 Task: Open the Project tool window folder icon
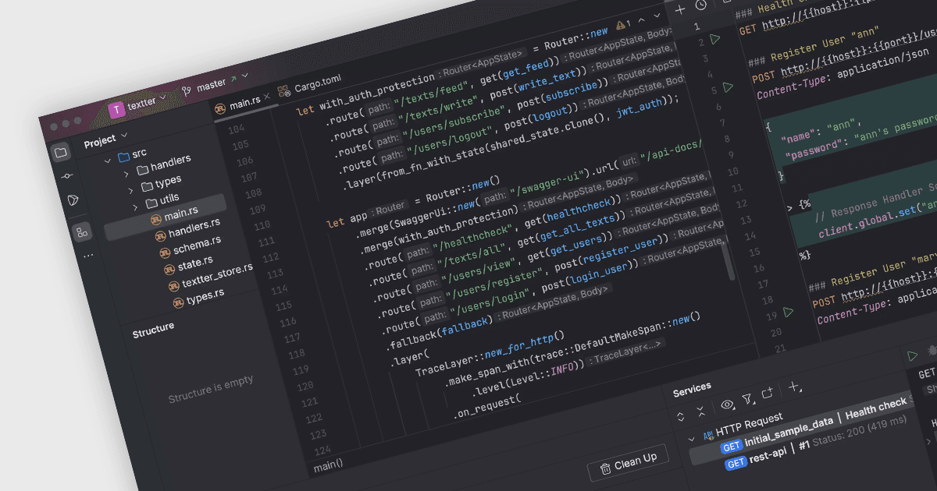(61, 153)
